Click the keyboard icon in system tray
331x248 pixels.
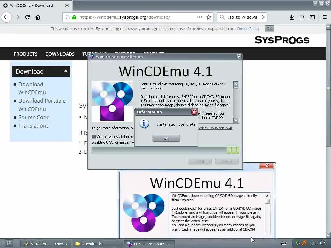coord(284,243)
